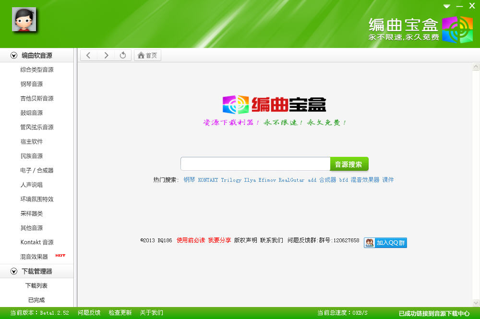The height and width of the screenshot is (319, 480).
Task: Click the 编曲宝盒 logo in the header
Action: click(x=420, y=29)
